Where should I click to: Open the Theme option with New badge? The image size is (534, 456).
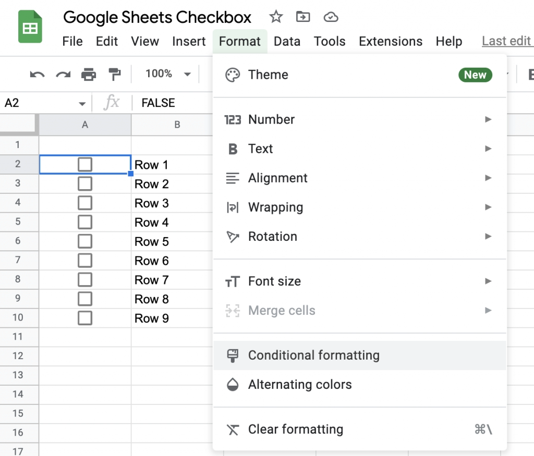[268, 75]
